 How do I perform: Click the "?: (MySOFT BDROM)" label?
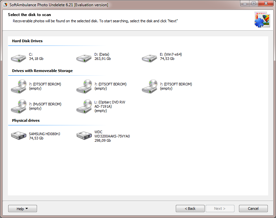[45, 104]
